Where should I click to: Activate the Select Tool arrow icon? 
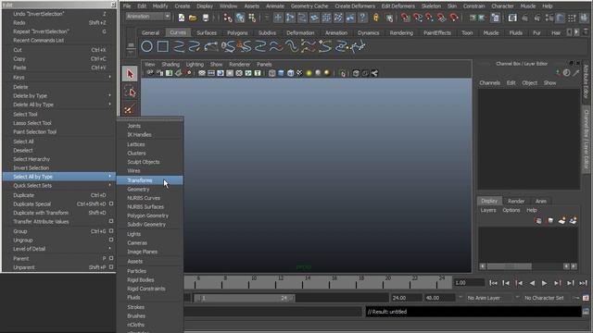tap(130, 74)
